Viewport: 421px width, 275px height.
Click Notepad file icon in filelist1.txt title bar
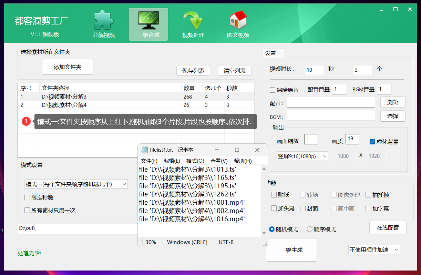click(144, 150)
